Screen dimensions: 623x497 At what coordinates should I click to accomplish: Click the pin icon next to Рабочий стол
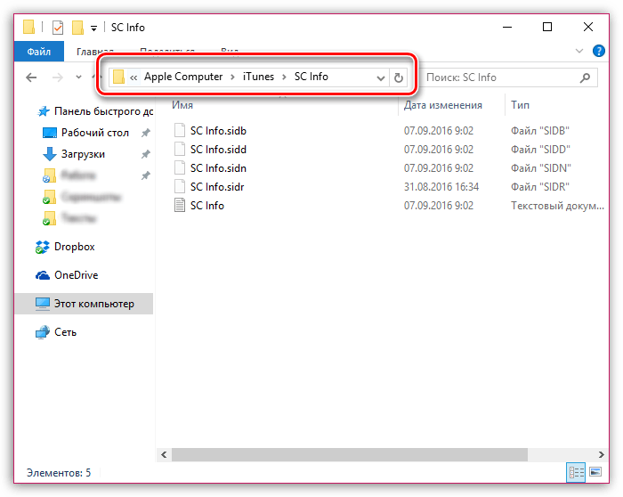pos(146,133)
